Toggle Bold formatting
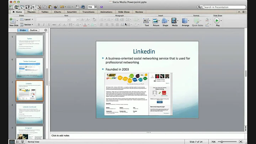256x144 pixels. 39,25
